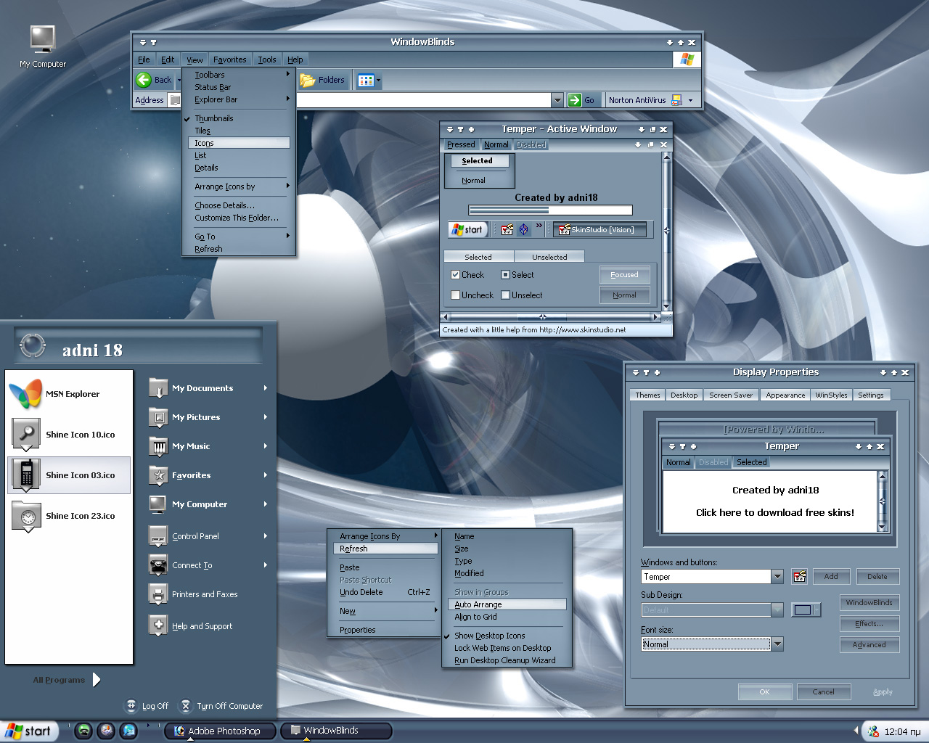
Task: Open the Favorites menu
Action: pos(230,59)
